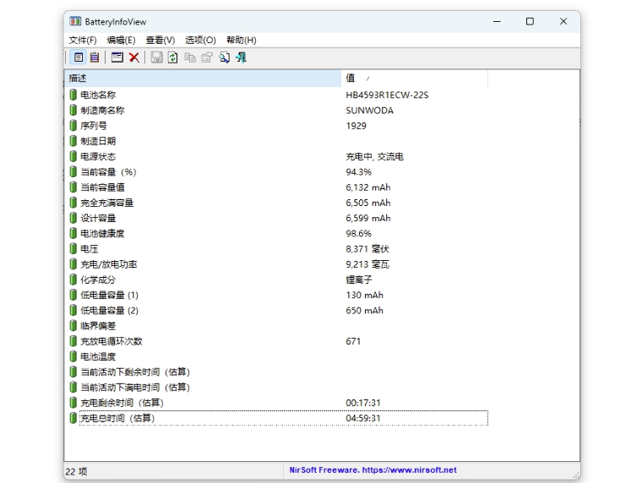Click the properties toolbar icon

pos(207,57)
